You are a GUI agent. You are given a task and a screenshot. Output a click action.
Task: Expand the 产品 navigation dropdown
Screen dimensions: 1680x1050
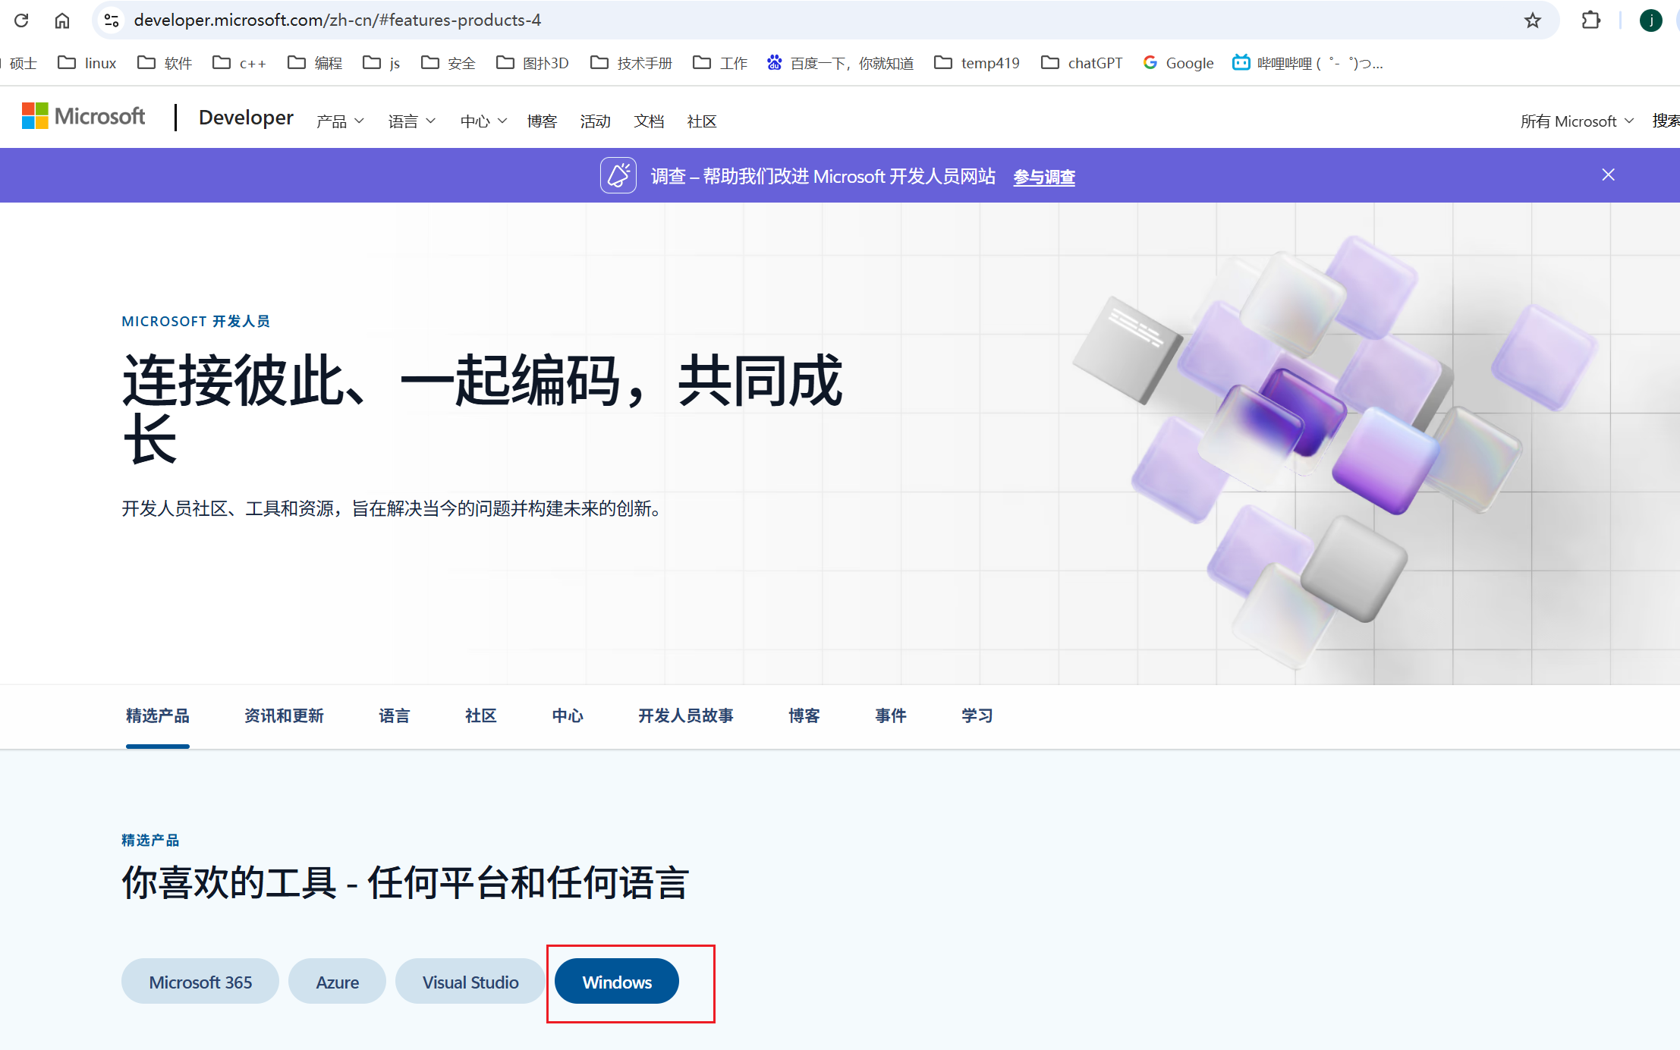(x=338, y=120)
